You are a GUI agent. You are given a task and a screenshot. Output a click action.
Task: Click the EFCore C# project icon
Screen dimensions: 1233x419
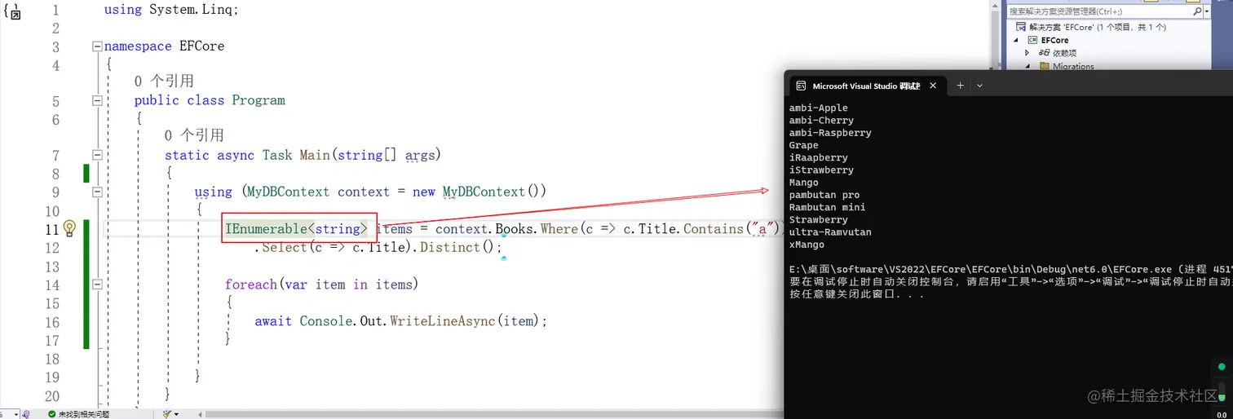coord(1032,40)
